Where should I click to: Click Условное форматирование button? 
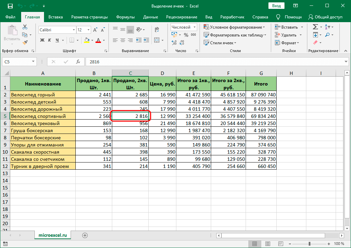tap(235, 27)
